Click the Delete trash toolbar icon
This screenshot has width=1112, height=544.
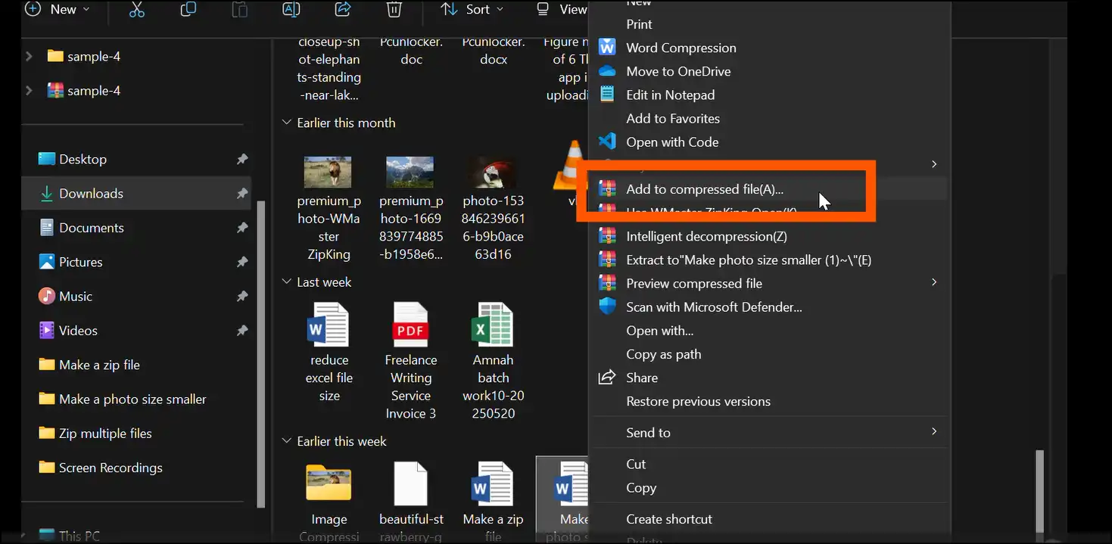[x=394, y=10]
